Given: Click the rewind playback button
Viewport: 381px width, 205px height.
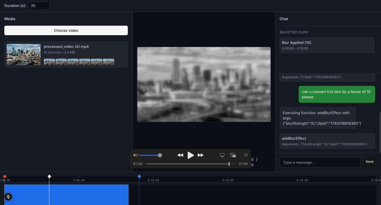Looking at the screenshot, I should (x=180, y=155).
